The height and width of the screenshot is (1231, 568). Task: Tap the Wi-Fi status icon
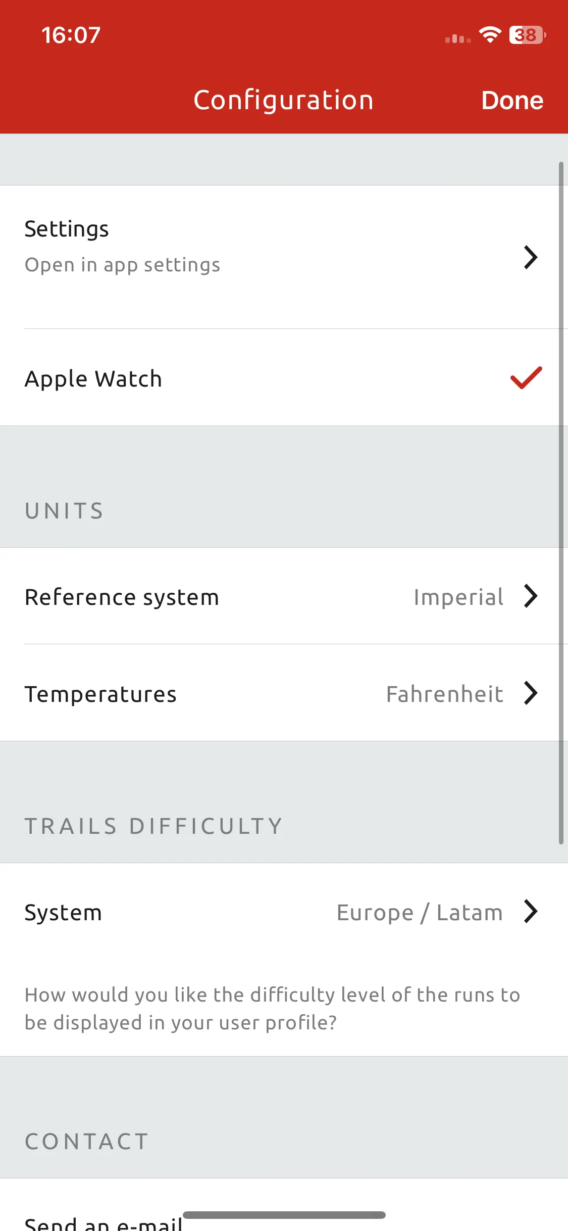click(x=490, y=35)
